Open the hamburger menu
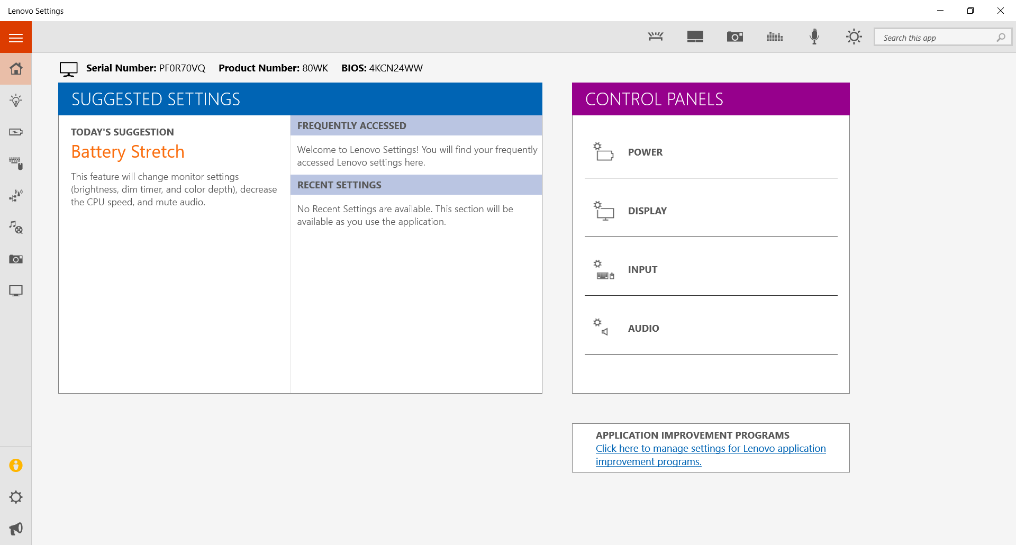This screenshot has height=545, width=1016. pyautogui.click(x=16, y=38)
